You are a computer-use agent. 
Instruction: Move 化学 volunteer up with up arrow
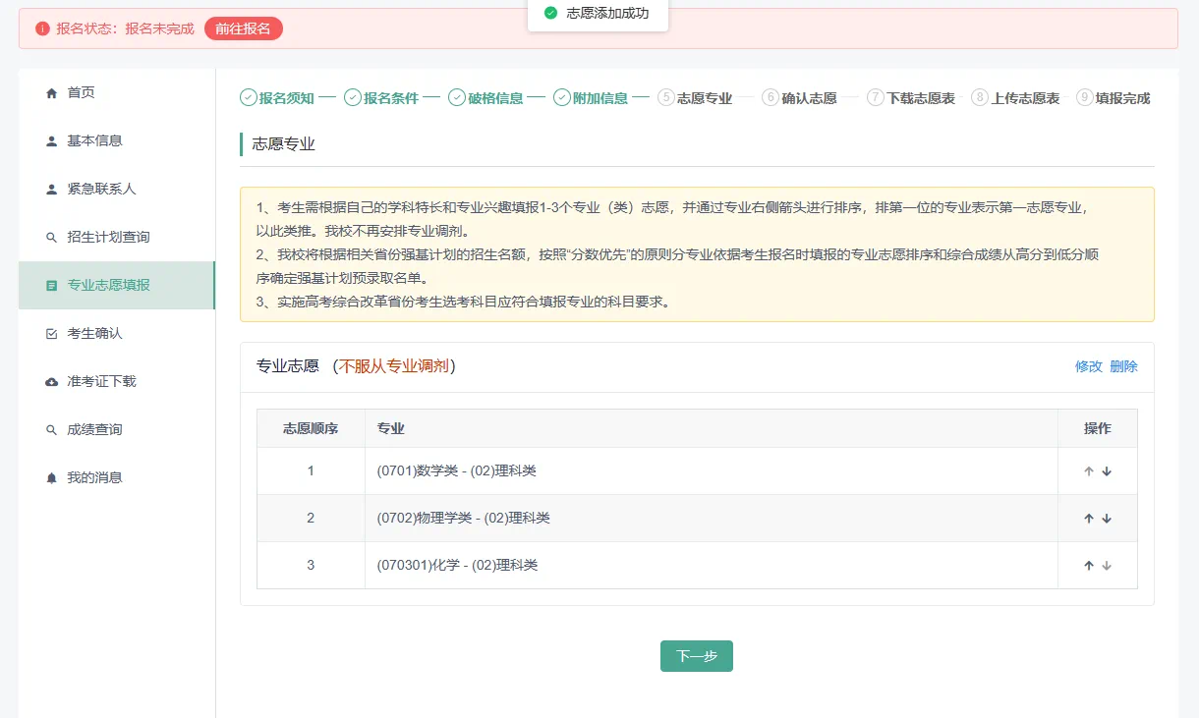(x=1088, y=565)
